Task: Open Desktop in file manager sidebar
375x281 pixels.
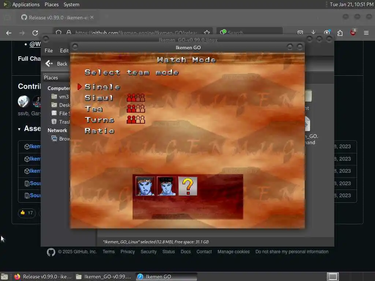Action: (x=61, y=105)
